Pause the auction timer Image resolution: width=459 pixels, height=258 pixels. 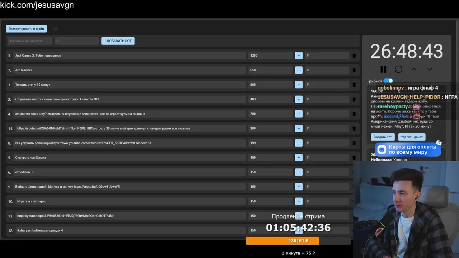[383, 69]
